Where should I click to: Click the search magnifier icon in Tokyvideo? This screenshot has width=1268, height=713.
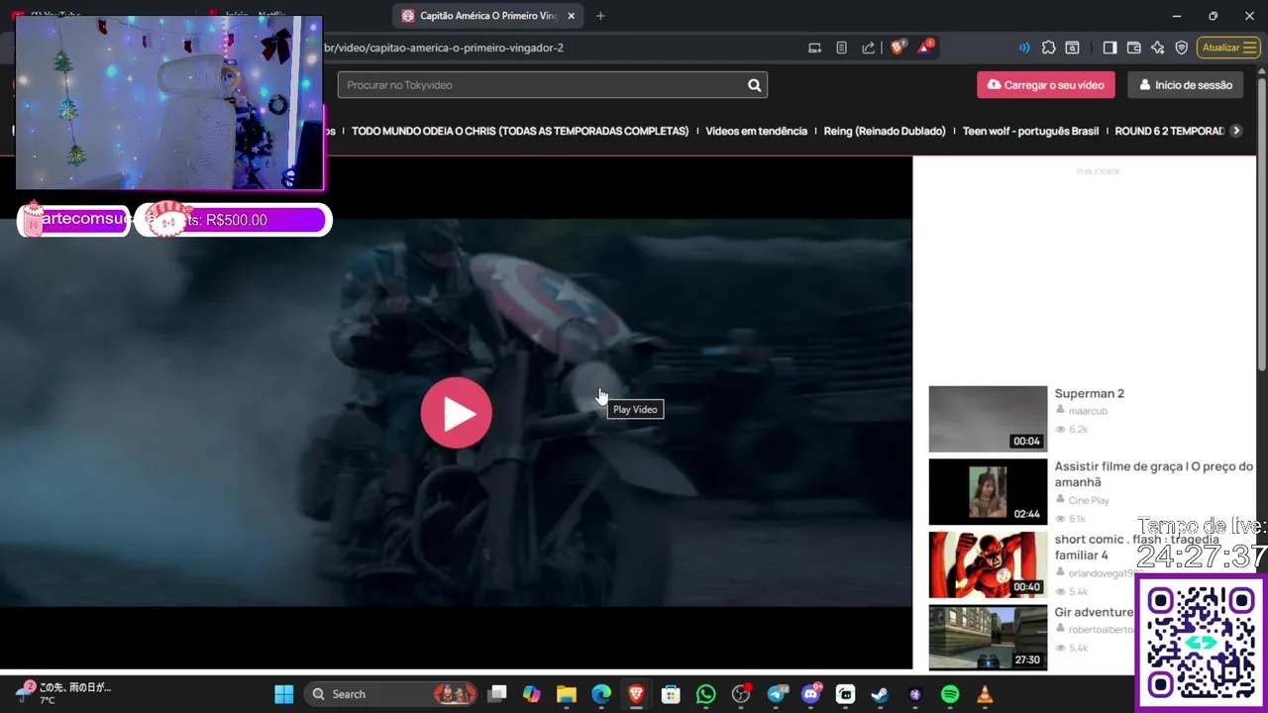(x=754, y=85)
